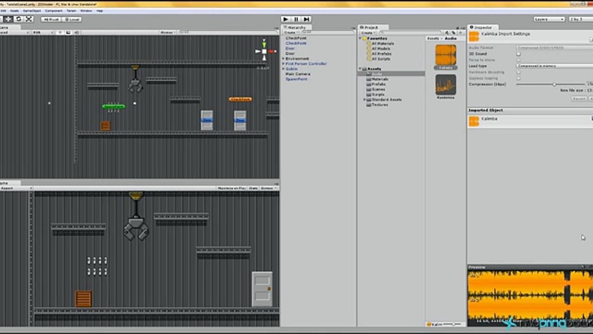Open the Game view Stats overlay
The image size is (593, 334).
point(253,188)
